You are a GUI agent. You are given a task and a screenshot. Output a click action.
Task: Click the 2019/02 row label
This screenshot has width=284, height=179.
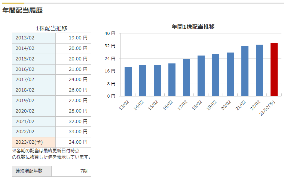[x=25, y=101]
